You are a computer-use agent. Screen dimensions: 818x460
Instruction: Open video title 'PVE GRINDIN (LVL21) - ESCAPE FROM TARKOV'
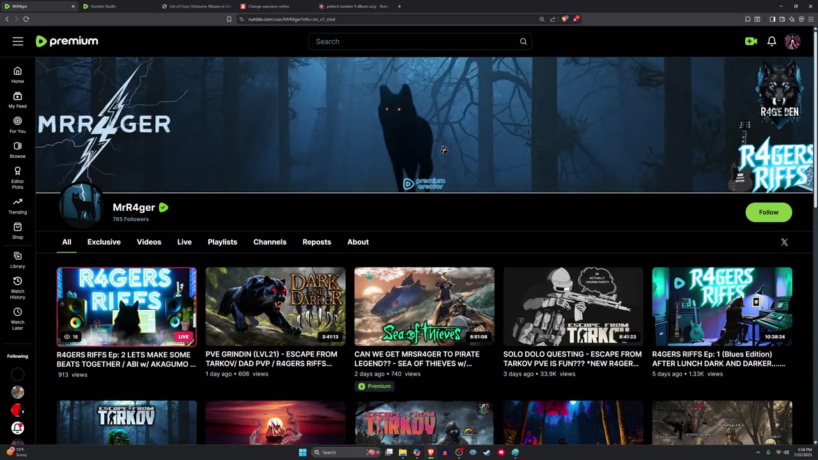coord(272,359)
